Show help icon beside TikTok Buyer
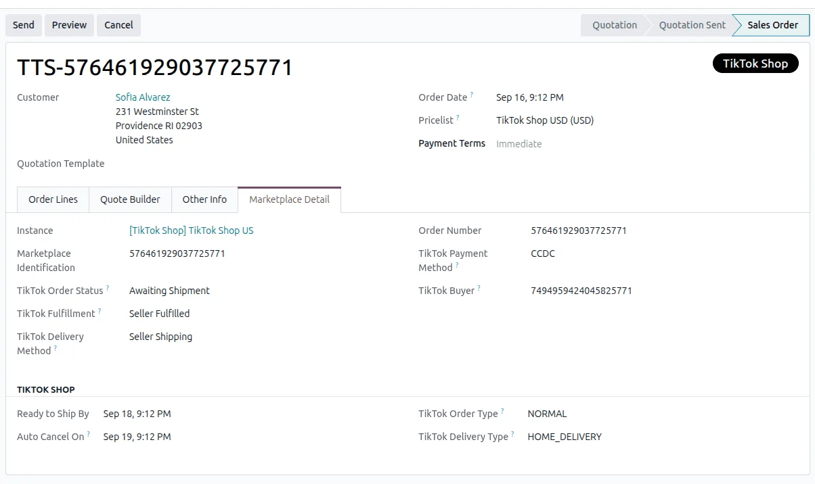Image resolution: width=815 pixels, height=484 pixels. pyautogui.click(x=479, y=288)
